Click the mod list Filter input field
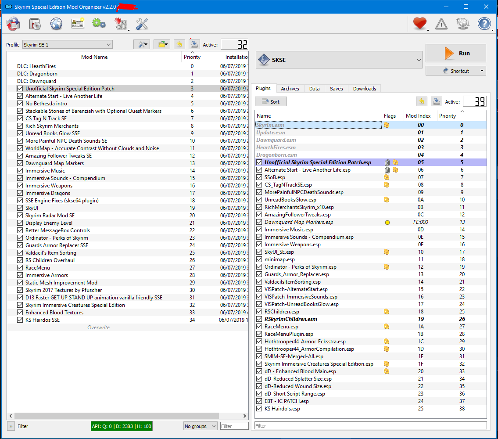Screen dimensions: 498x439 (x=234, y=426)
